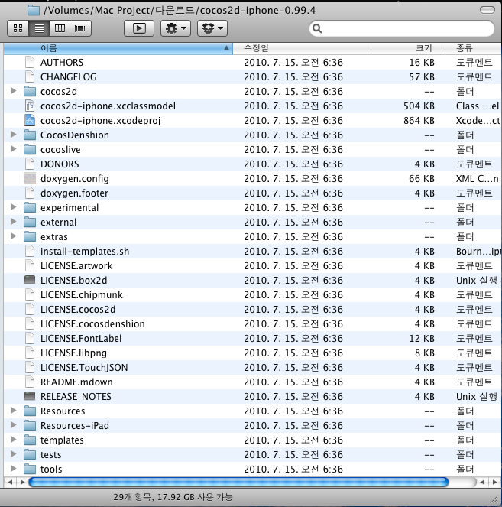502x507 pixels.
Task: Sort by the 종류 column header
Action: 474,48
